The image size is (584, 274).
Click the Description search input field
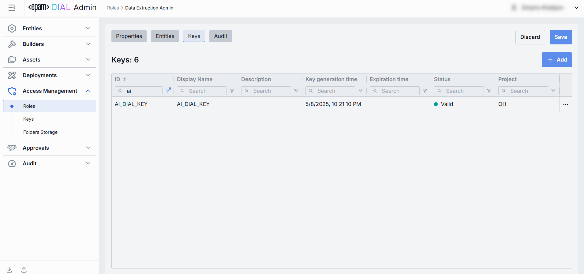[270, 91]
